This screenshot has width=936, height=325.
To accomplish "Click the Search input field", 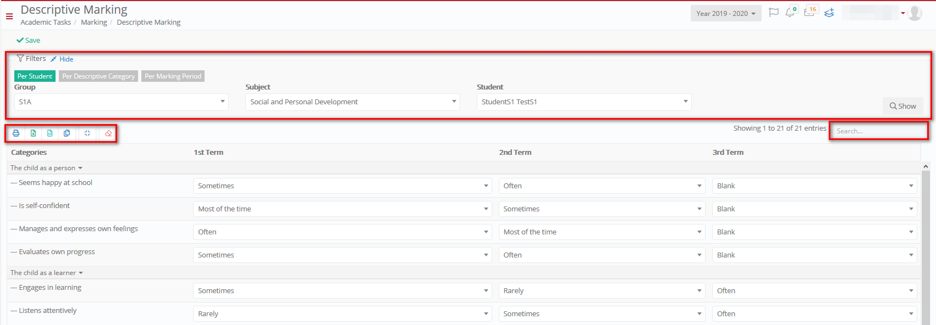I will (878, 131).
